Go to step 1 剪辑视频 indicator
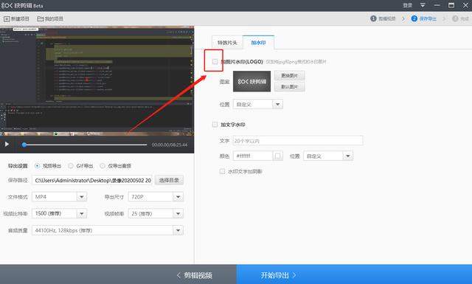472x284 pixels. (383, 18)
